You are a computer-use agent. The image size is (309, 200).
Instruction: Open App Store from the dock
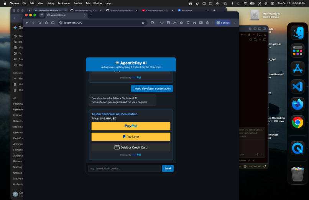[x=297, y=68]
